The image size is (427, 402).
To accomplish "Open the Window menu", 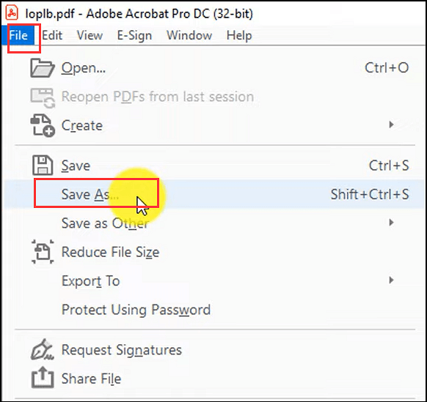I will pyautogui.click(x=189, y=36).
